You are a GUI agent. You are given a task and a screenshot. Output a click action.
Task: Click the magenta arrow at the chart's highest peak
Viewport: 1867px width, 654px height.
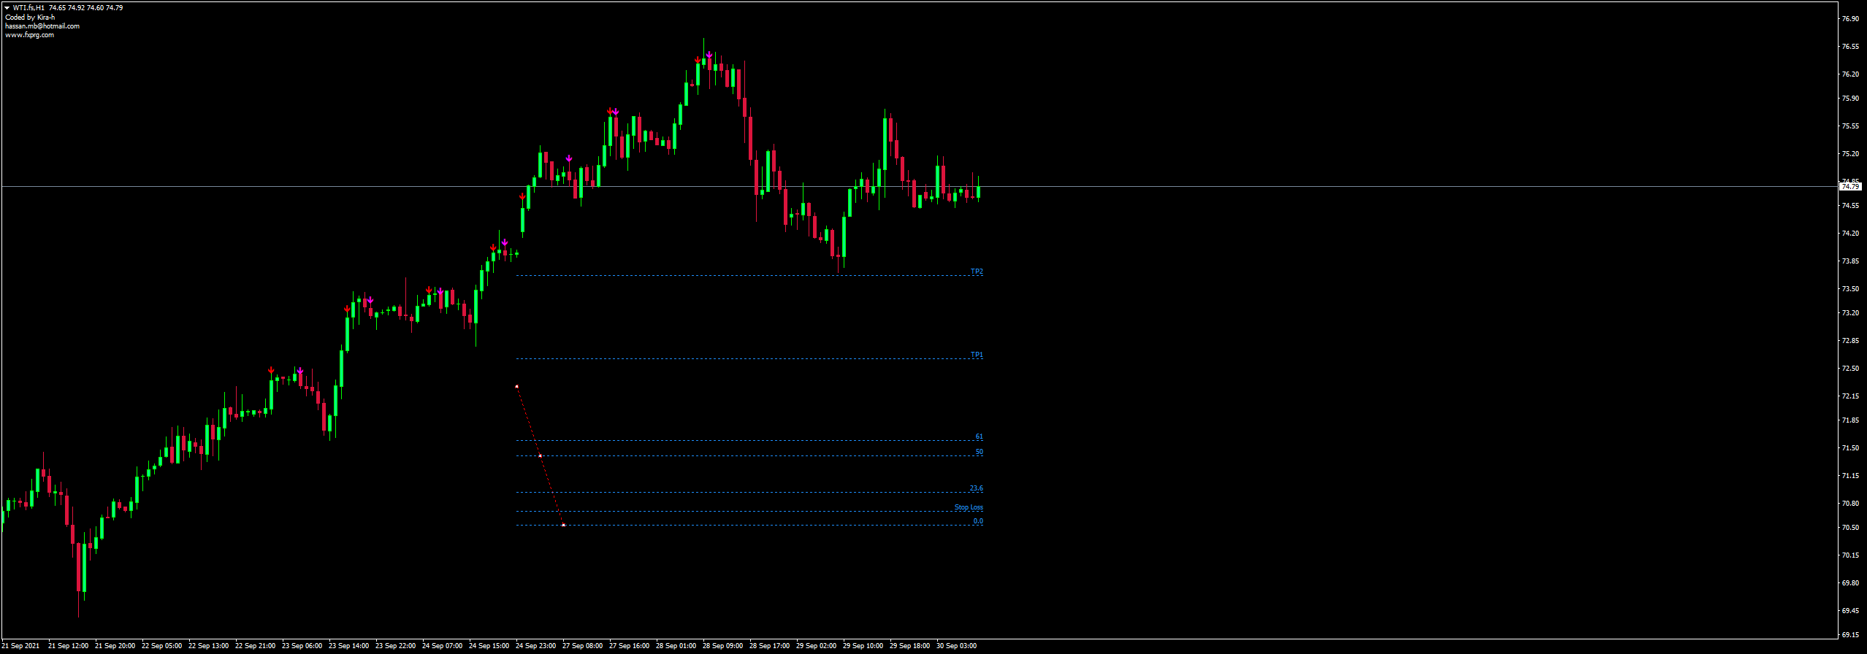[x=709, y=55]
